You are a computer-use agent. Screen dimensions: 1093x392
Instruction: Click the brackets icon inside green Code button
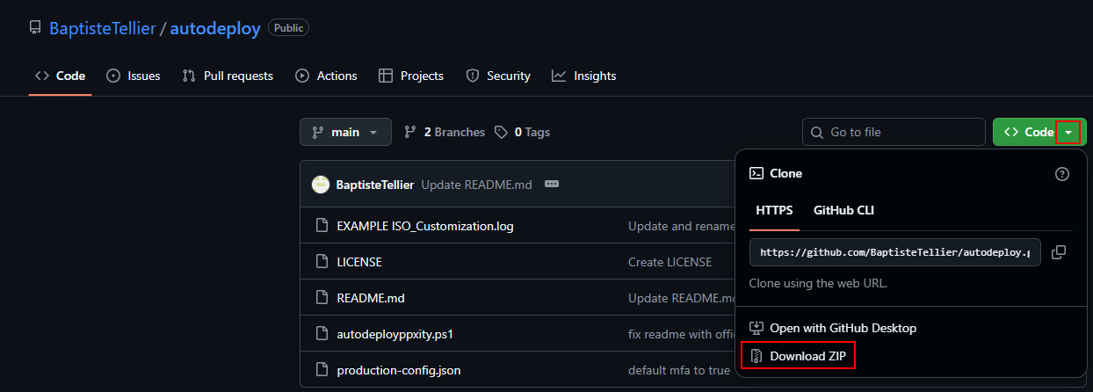pos(1011,132)
